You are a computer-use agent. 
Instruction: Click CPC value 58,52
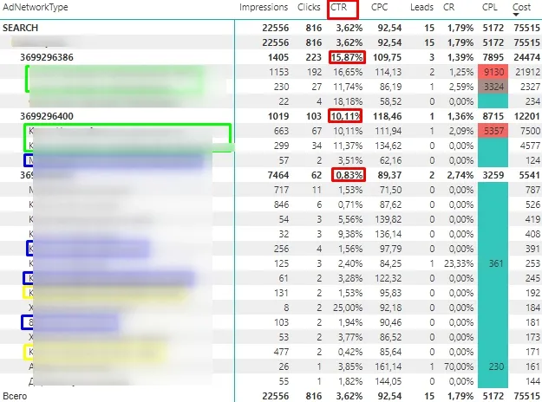tap(390, 101)
